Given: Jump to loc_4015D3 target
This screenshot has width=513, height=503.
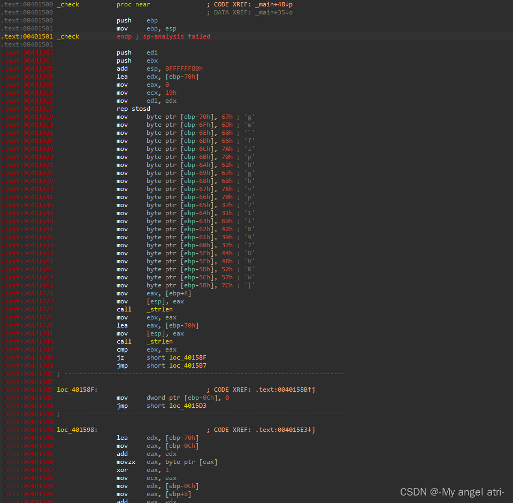Looking at the screenshot, I should click(188, 406).
